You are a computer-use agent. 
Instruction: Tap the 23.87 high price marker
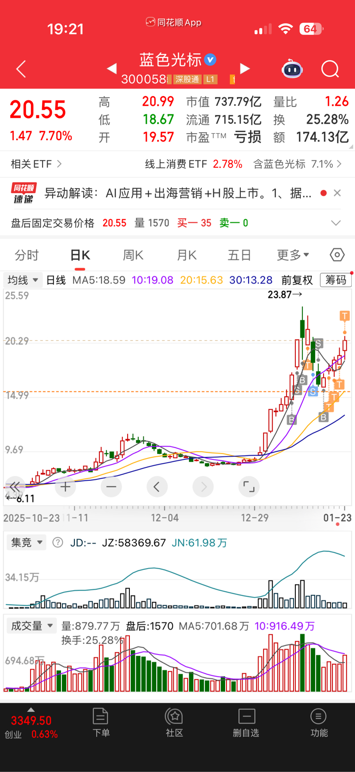pos(285,294)
